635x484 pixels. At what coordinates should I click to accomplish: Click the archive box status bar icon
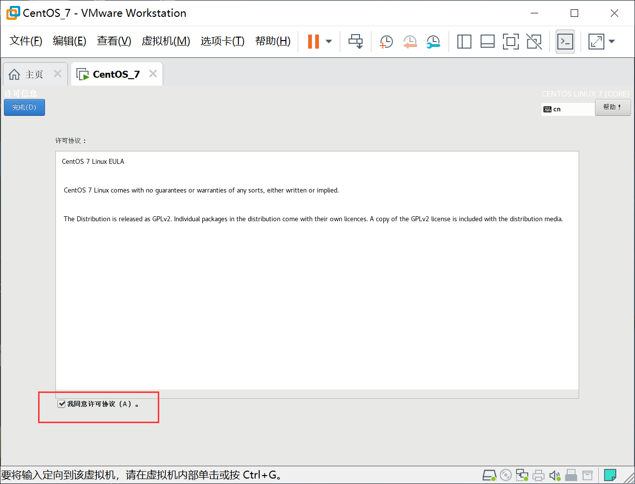pyautogui.click(x=587, y=476)
